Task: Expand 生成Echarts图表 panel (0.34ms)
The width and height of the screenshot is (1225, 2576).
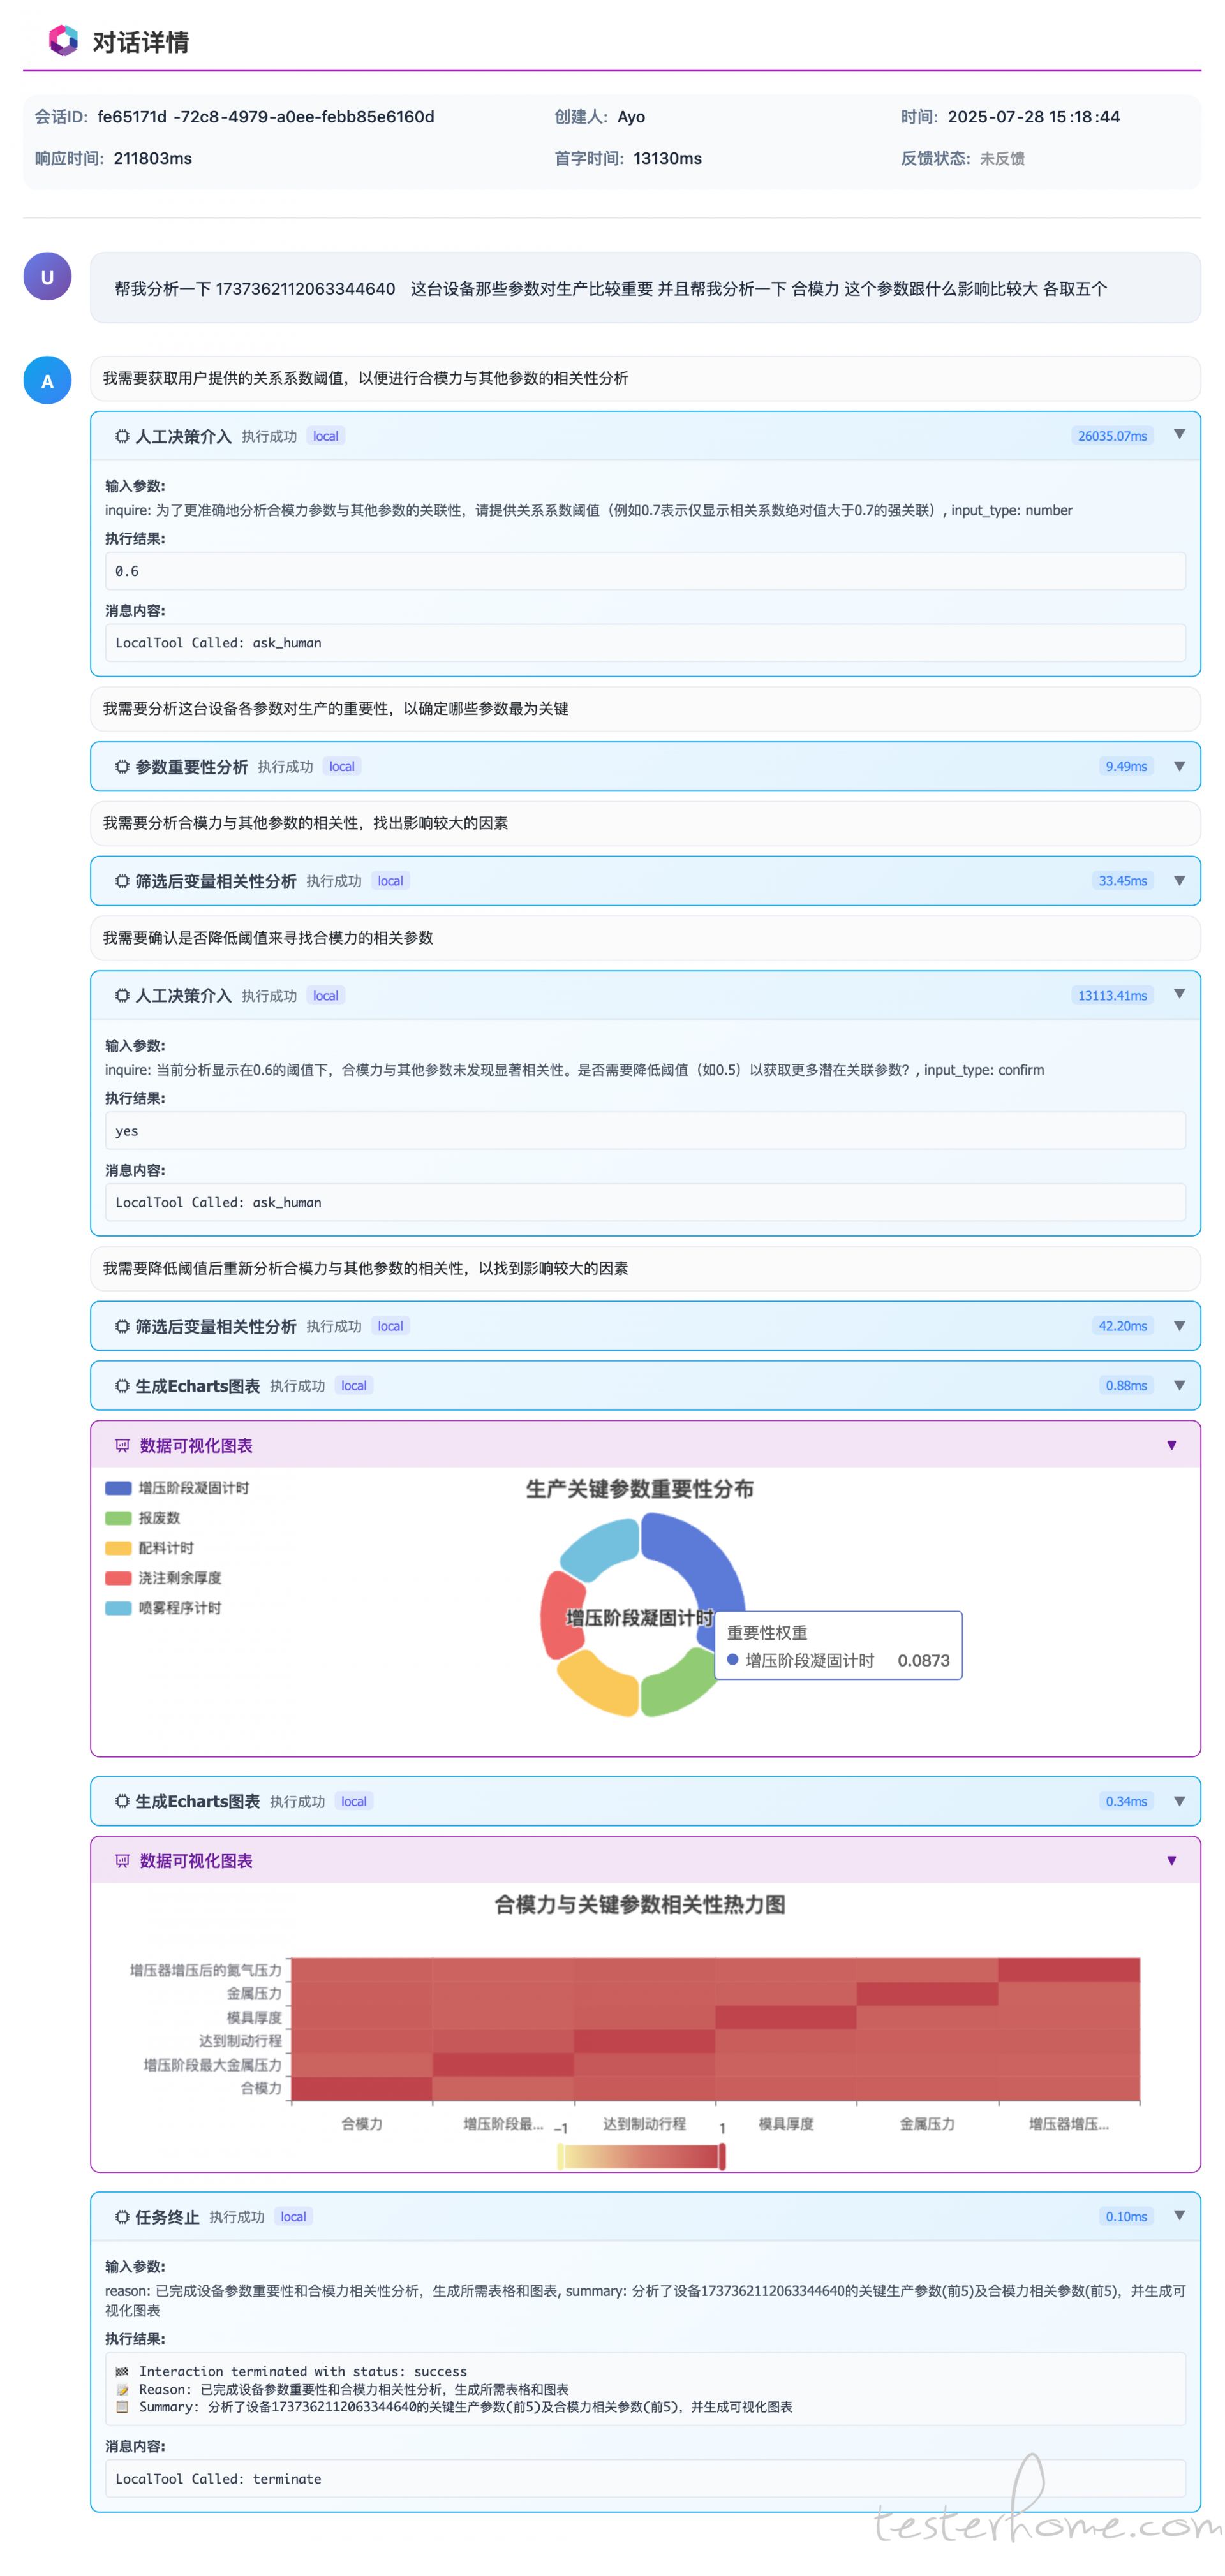Action: point(1179,1801)
